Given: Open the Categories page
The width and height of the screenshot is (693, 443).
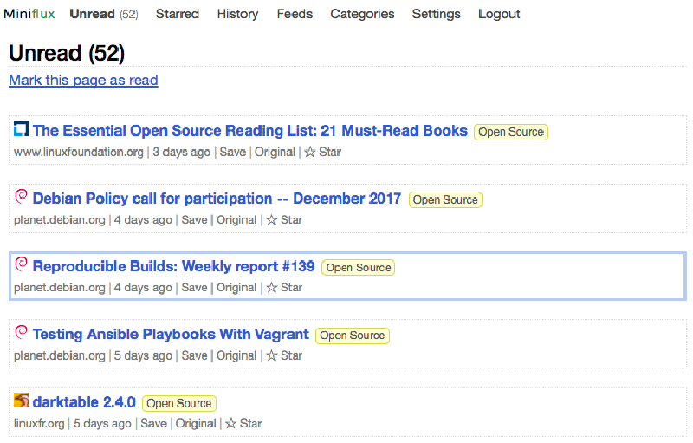Looking at the screenshot, I should 362,14.
